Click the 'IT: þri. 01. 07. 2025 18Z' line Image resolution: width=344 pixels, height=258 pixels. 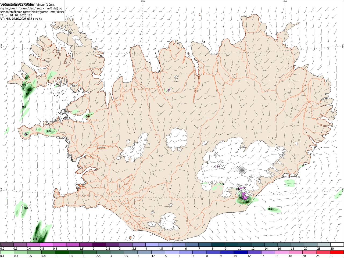point(16,15)
